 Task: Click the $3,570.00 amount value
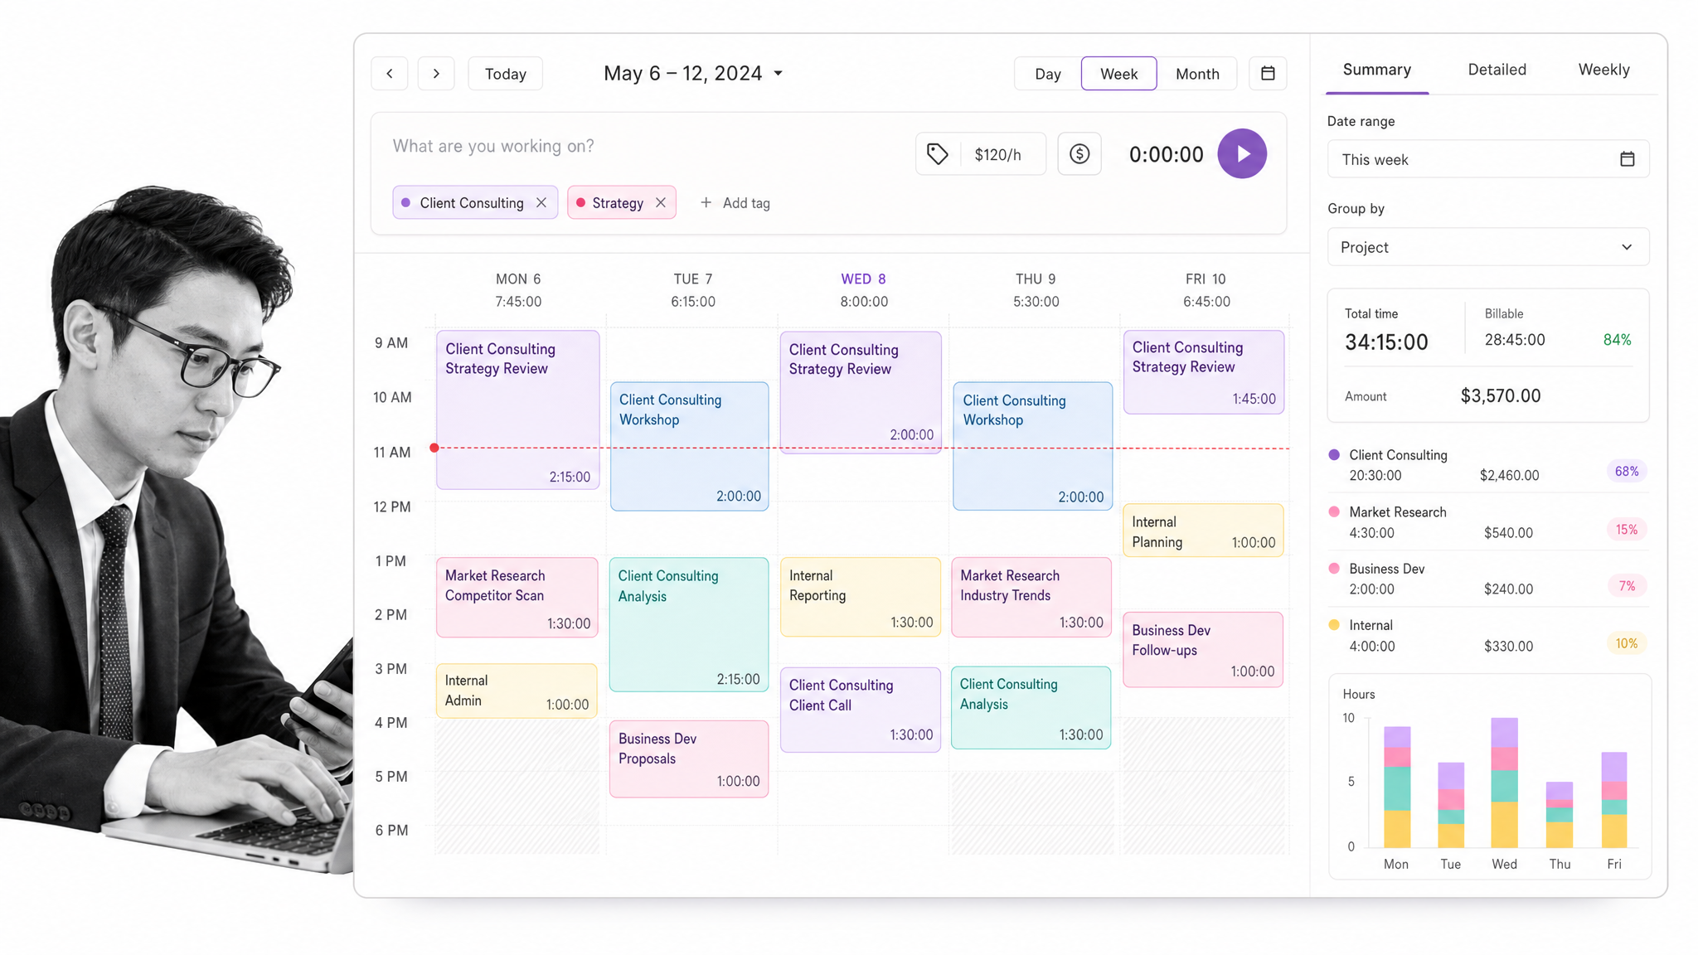[1501, 396]
